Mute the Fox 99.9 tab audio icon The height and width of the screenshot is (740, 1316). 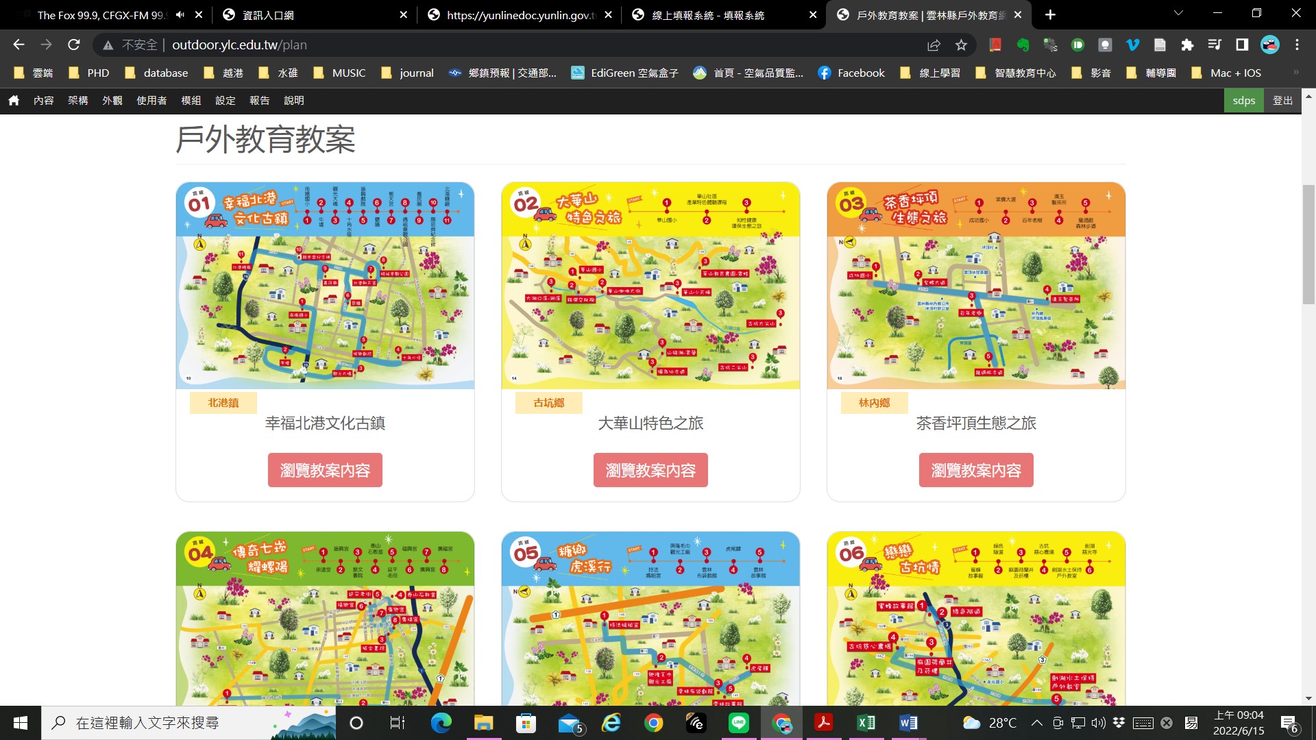click(180, 14)
